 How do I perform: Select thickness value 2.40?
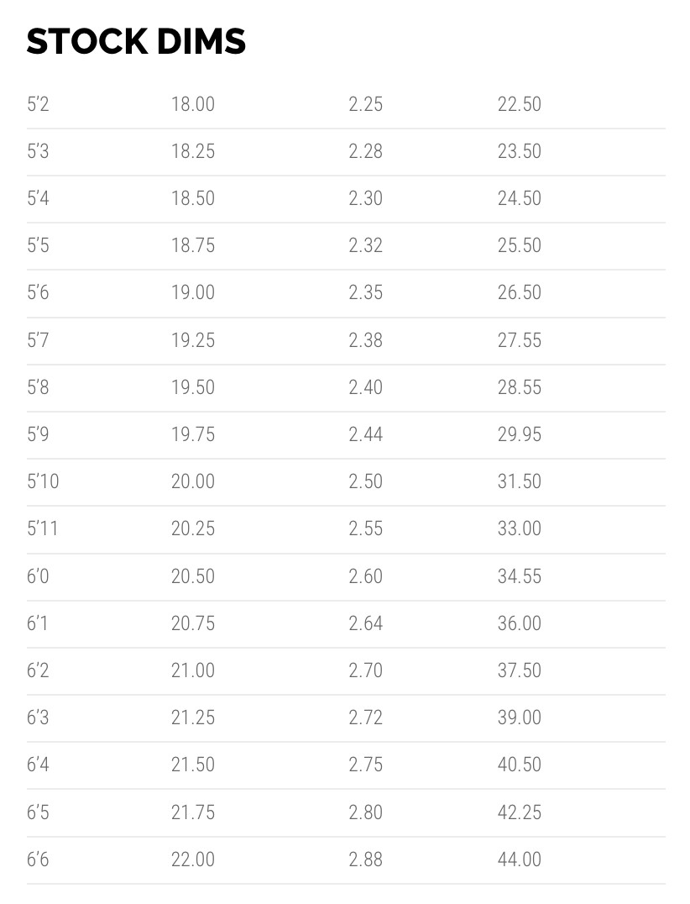tap(365, 387)
